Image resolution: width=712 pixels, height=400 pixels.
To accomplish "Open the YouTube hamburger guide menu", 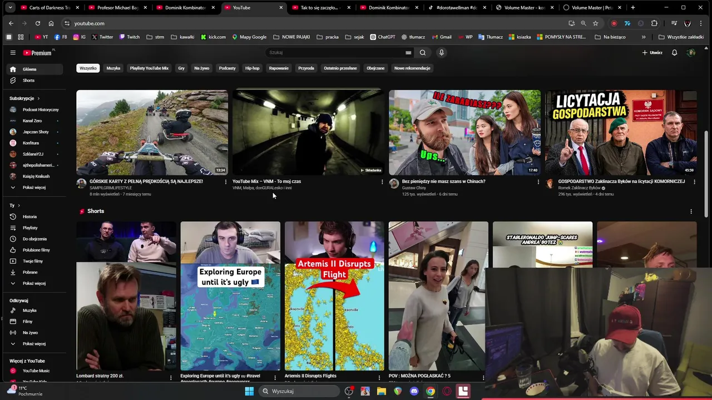I will [x=13, y=53].
